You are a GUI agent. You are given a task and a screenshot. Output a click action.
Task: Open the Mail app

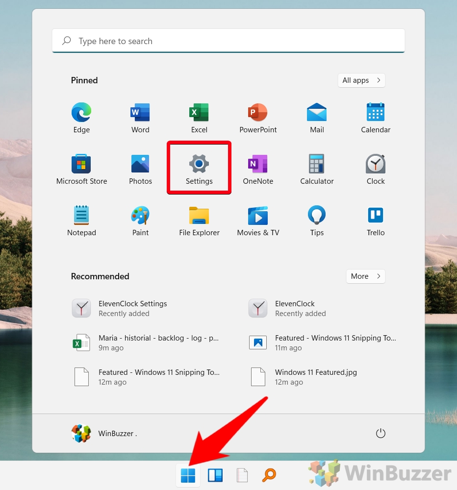point(317,118)
